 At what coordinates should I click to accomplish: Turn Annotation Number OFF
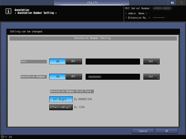(74, 77)
